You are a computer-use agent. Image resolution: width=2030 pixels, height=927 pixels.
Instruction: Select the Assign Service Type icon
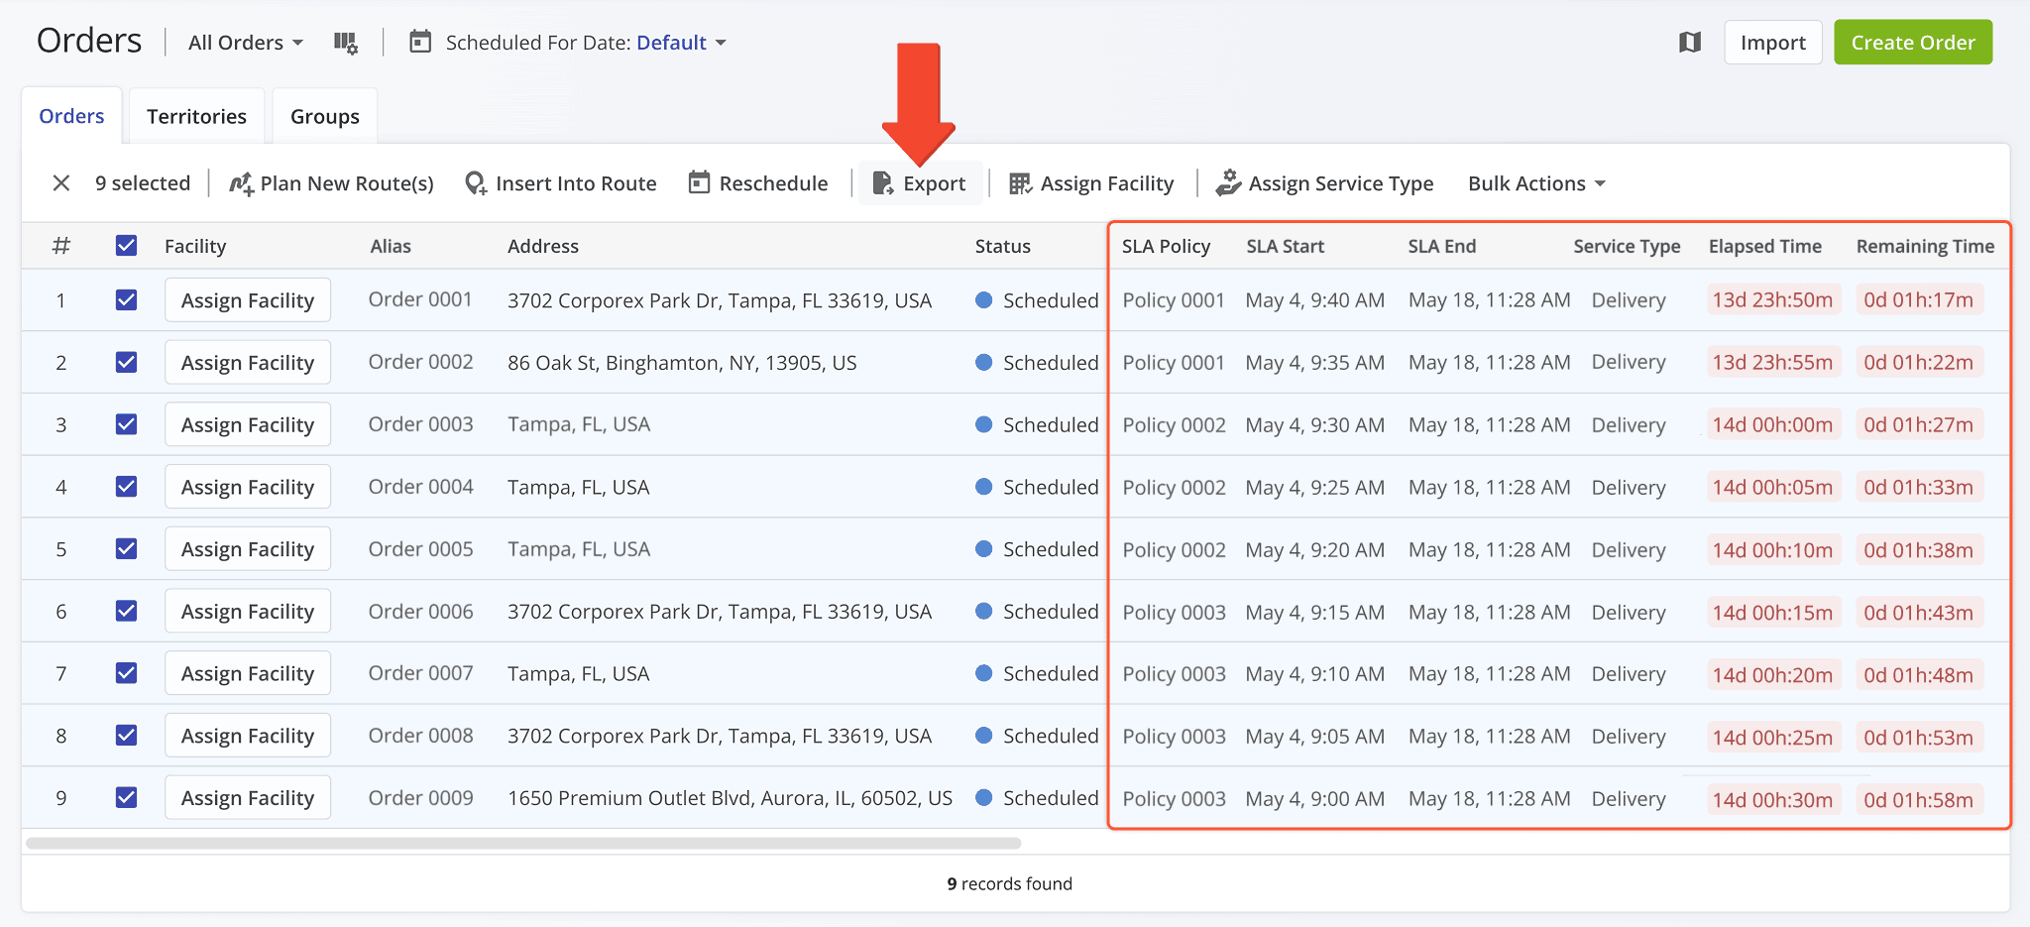1229,182
